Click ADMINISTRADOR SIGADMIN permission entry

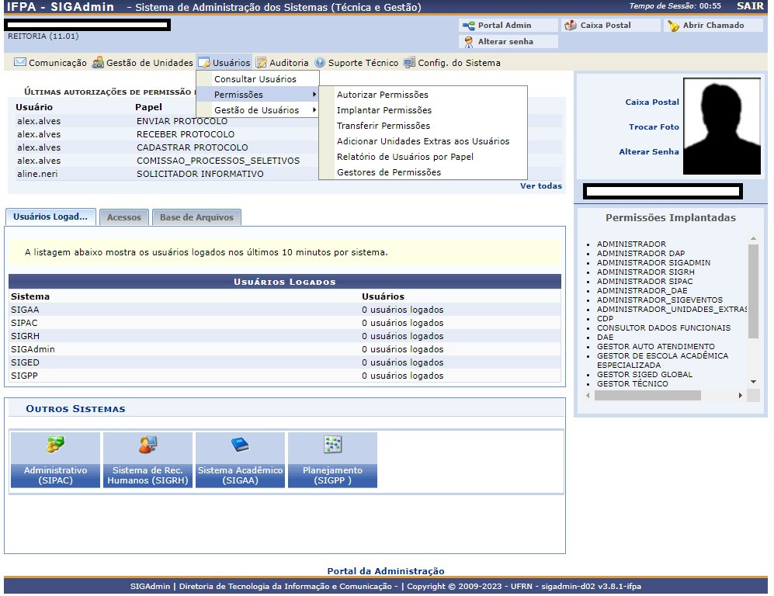point(654,262)
